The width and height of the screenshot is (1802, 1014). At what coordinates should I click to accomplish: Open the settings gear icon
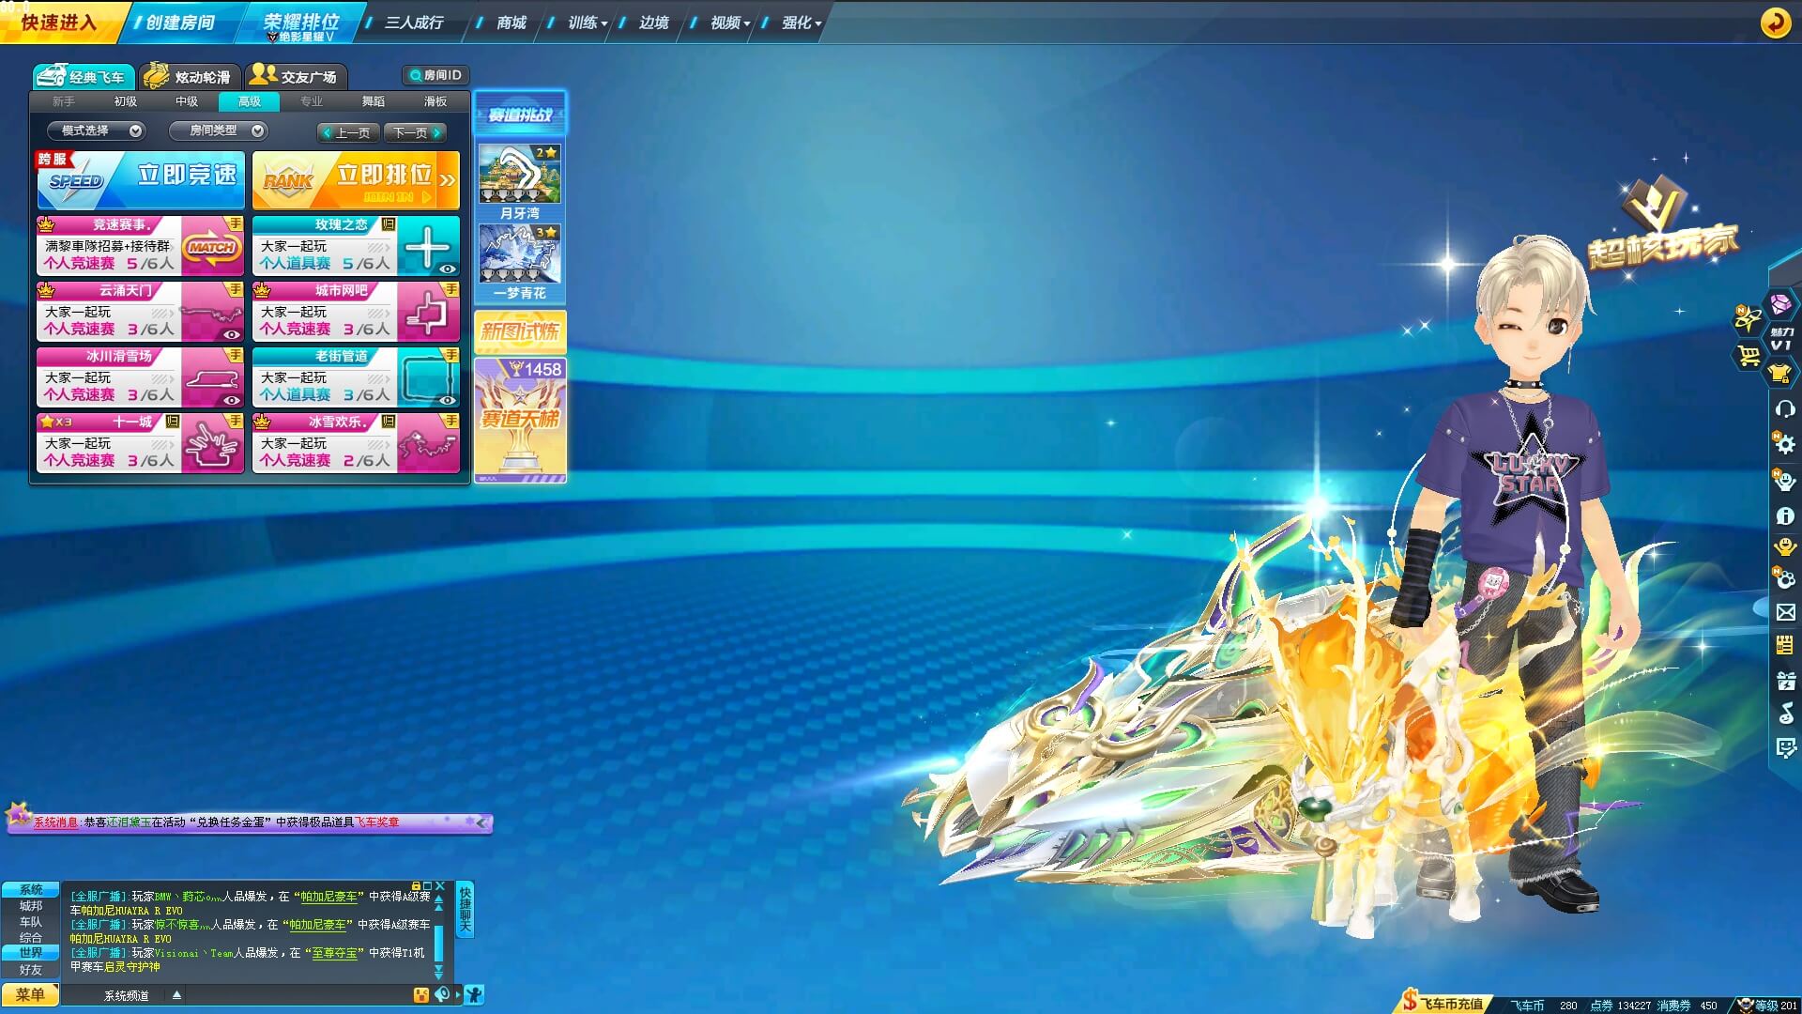pyautogui.click(x=1785, y=444)
